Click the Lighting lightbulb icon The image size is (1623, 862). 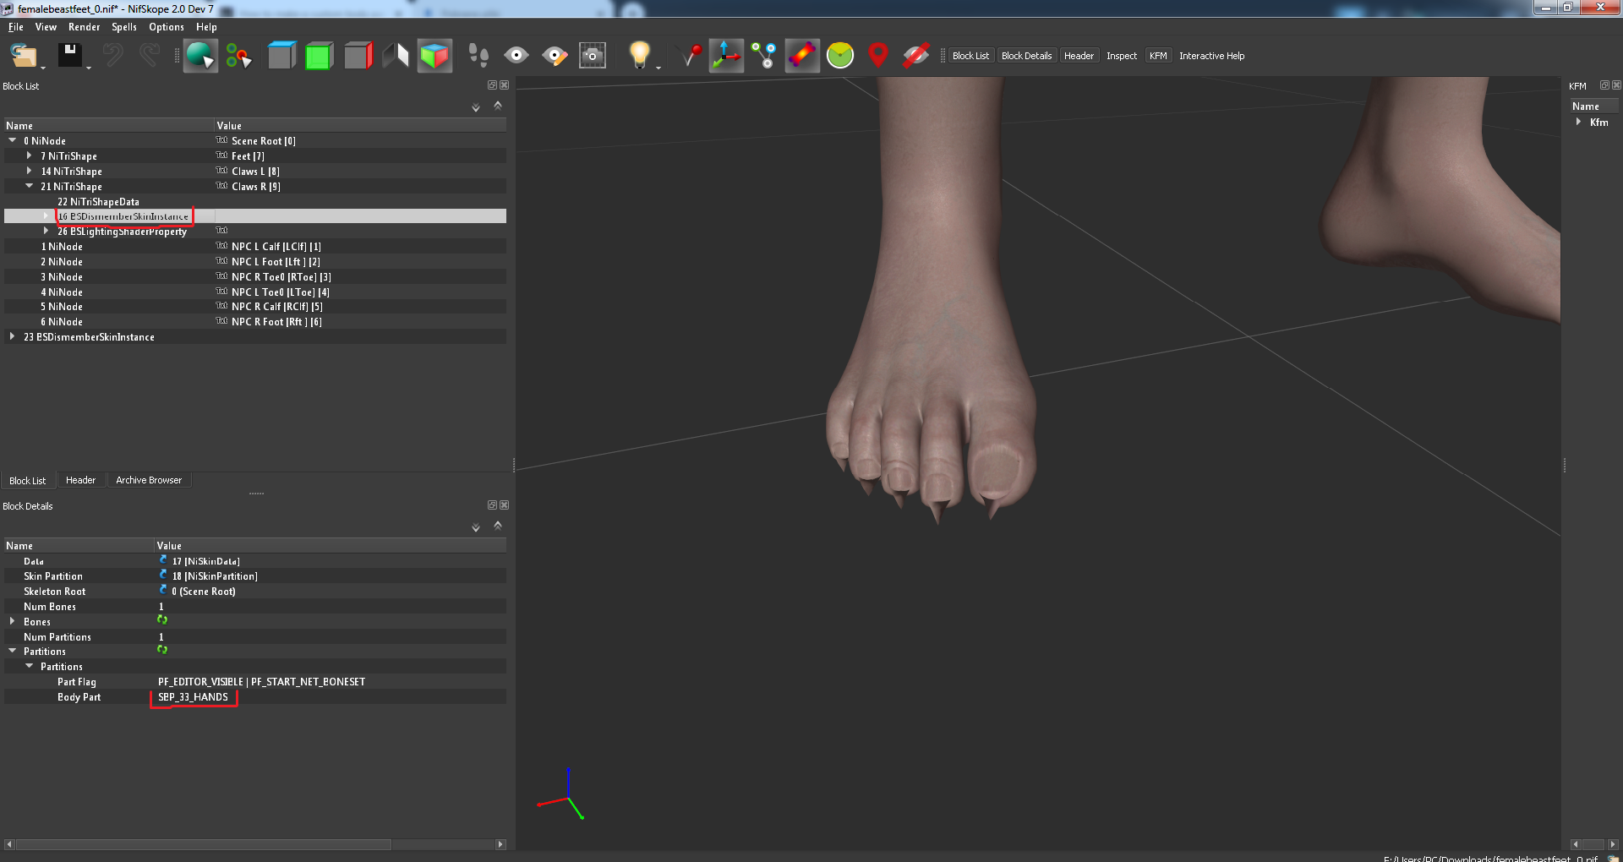(640, 55)
